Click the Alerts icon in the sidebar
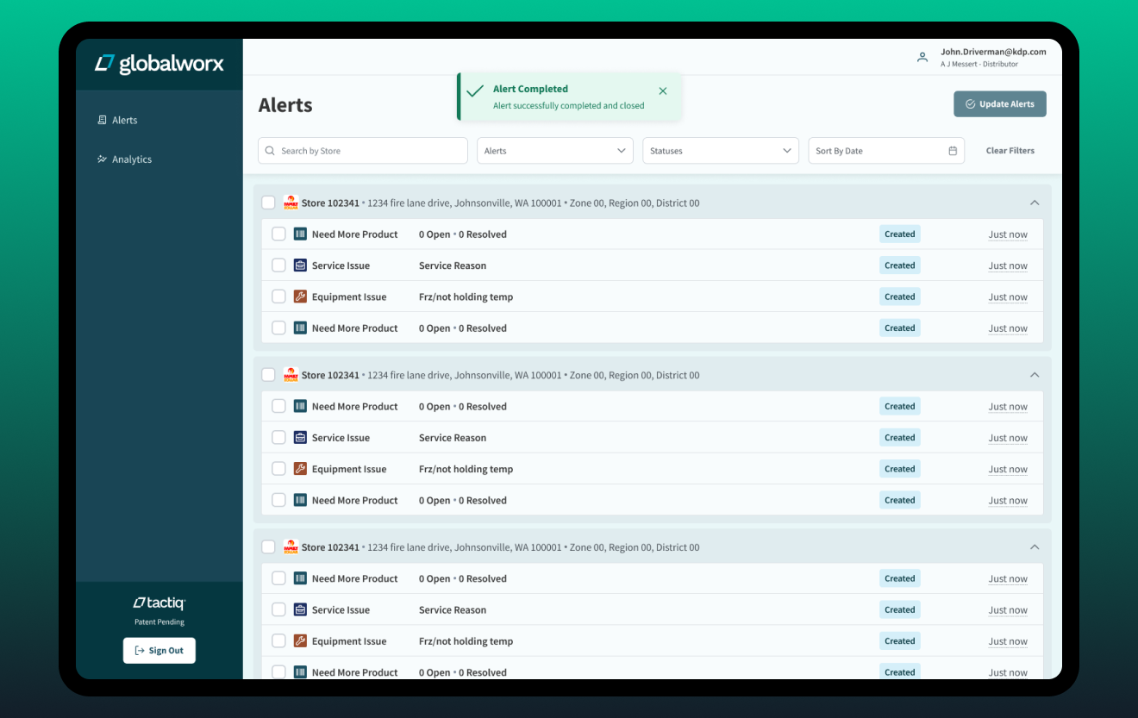Screen dimensions: 1138x718 (102, 120)
